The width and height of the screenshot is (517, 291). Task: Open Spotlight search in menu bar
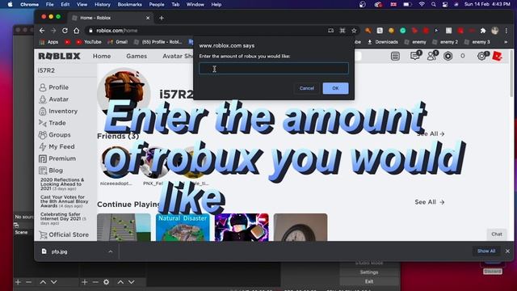434,4
